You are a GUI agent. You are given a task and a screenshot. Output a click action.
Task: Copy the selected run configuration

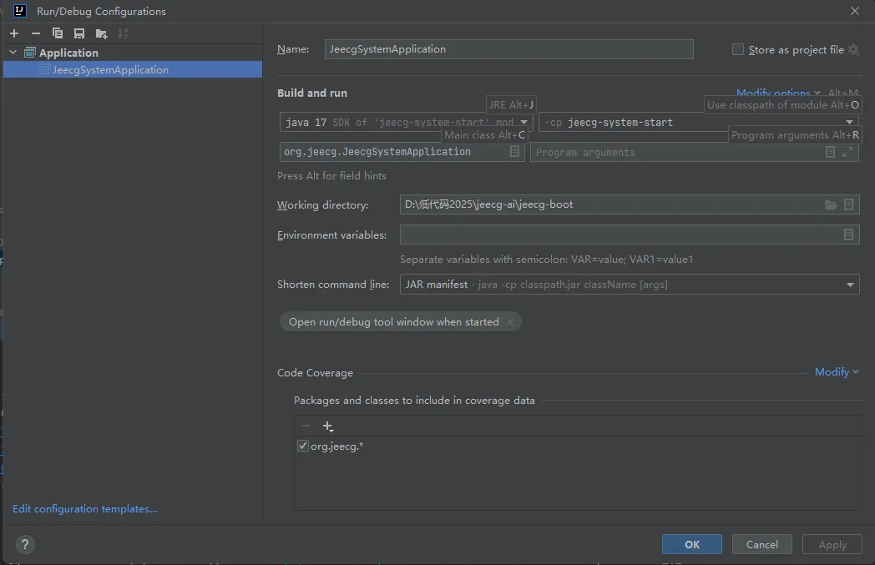click(58, 33)
